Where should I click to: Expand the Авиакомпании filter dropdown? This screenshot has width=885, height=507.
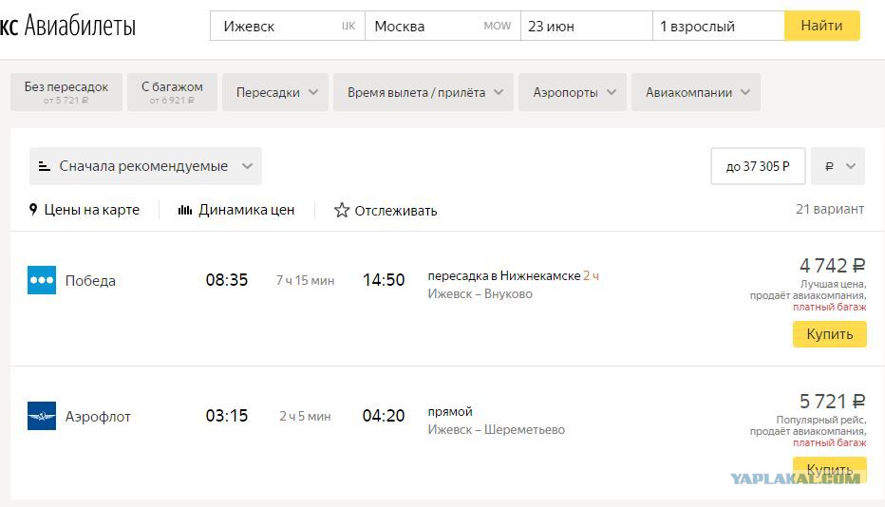point(696,92)
